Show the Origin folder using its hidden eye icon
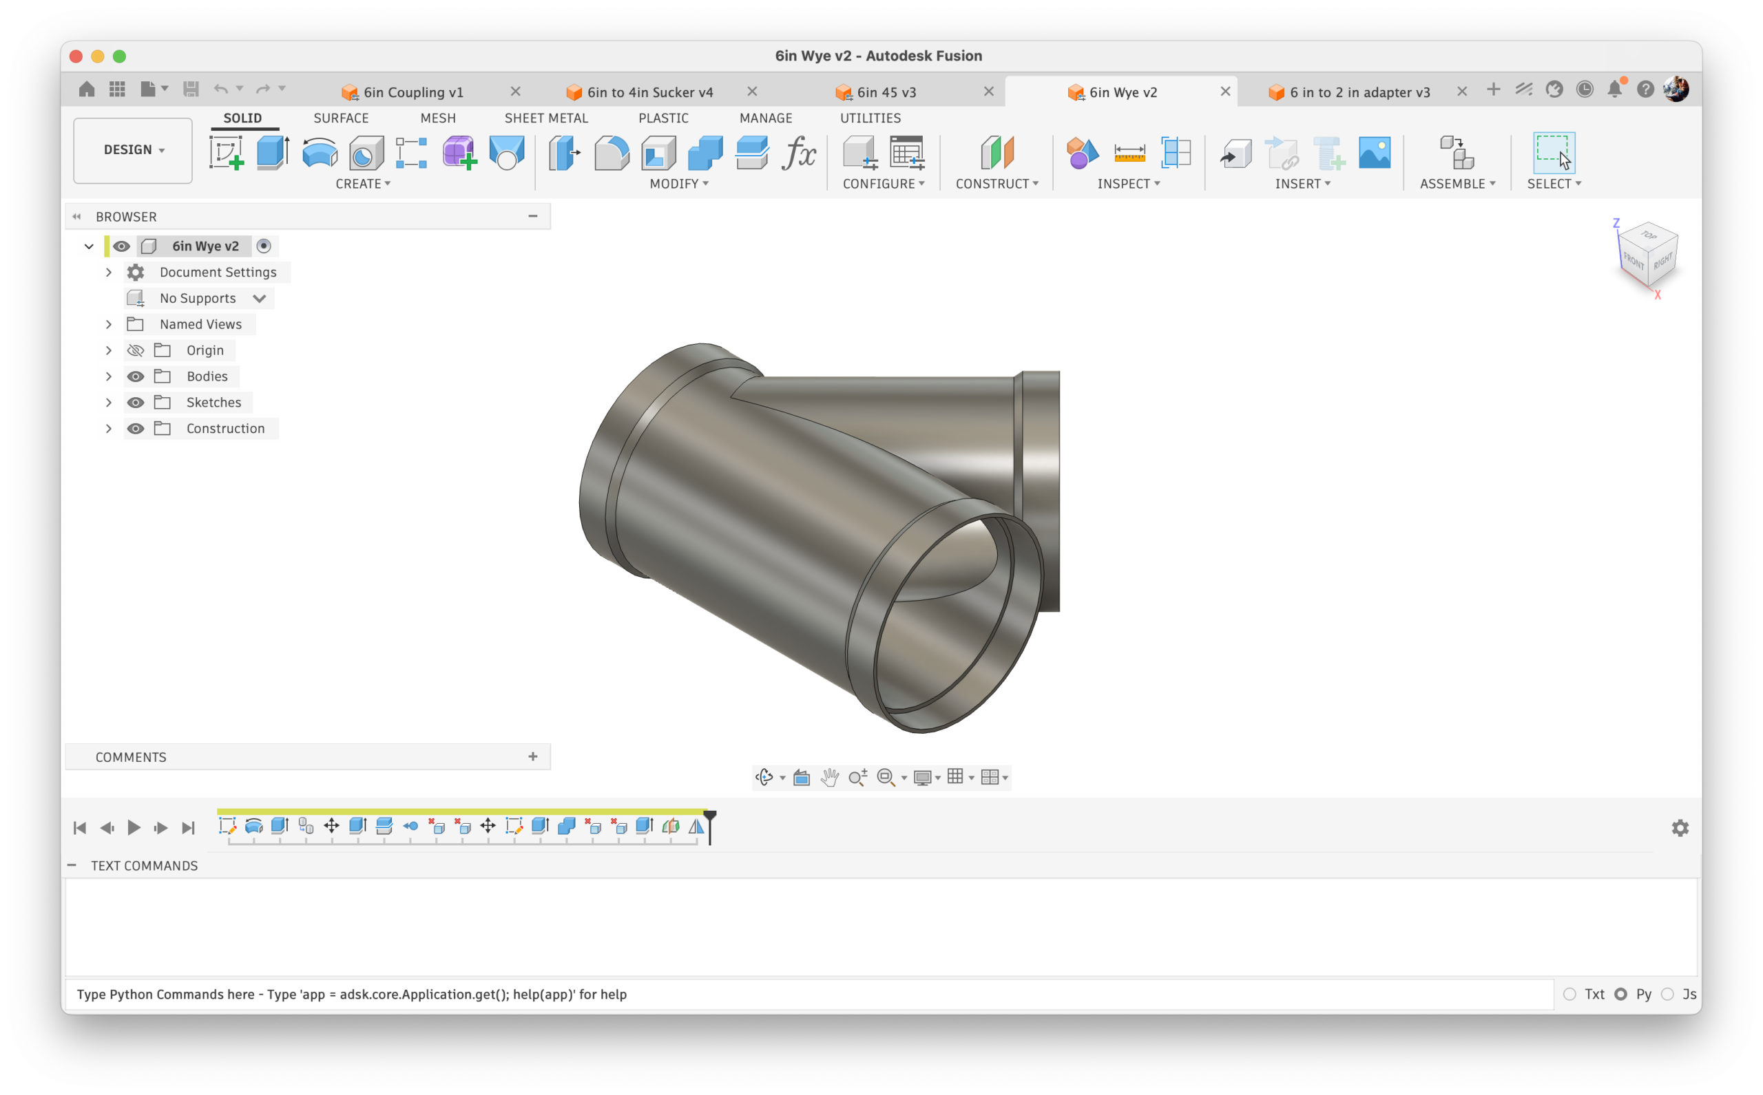1763x1095 pixels. [x=136, y=350]
